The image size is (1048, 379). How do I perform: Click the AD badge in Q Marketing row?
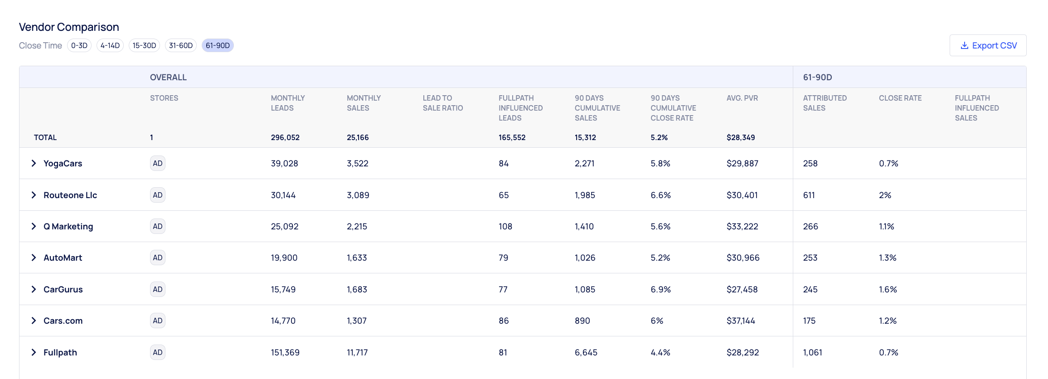[158, 226]
